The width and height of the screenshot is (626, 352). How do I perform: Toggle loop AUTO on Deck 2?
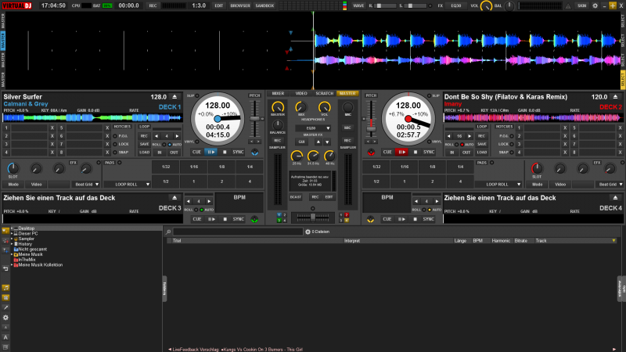[x=462, y=145]
